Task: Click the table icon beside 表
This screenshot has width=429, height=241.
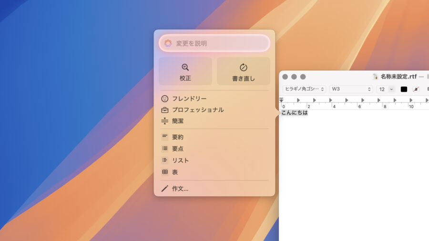Action: coord(165,172)
